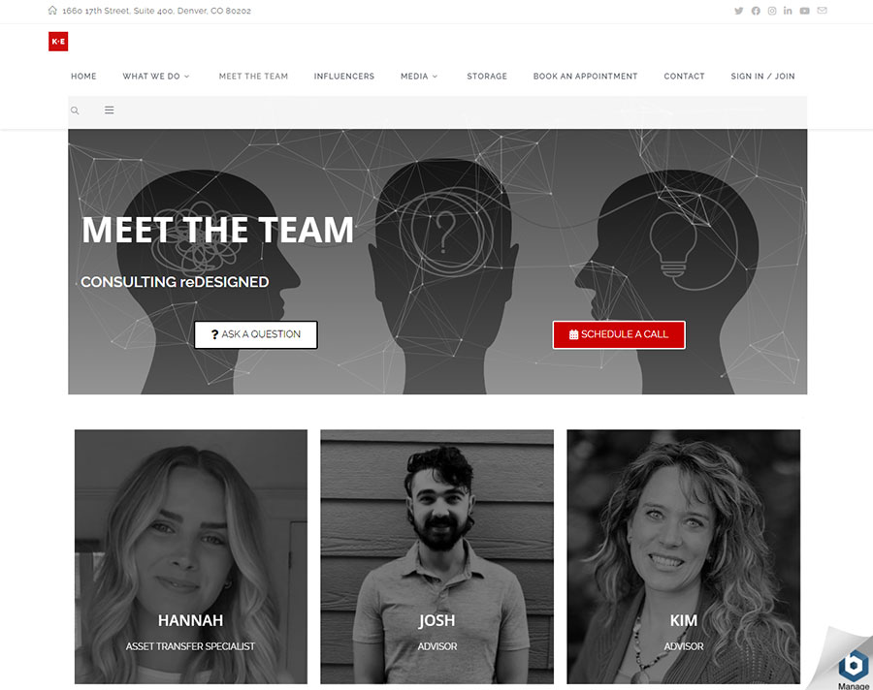Image resolution: width=873 pixels, height=690 pixels.
Task: Open the search magnifier icon
Action: click(75, 110)
